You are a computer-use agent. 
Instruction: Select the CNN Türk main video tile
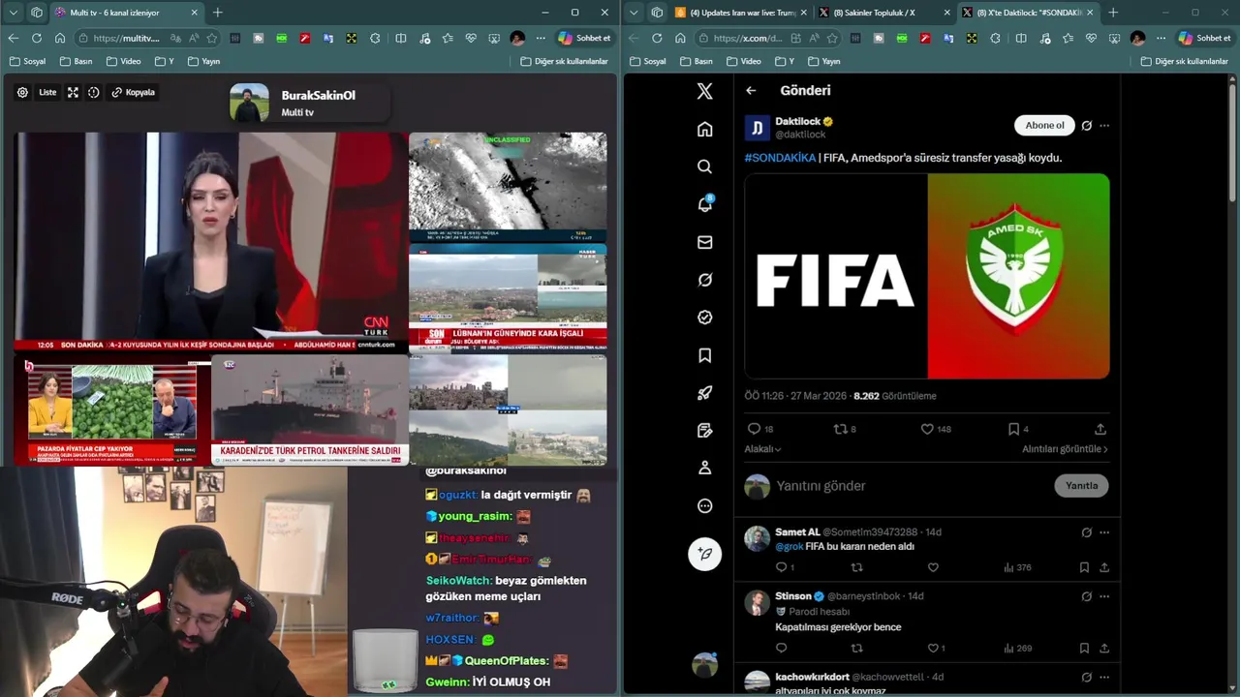tap(210, 241)
